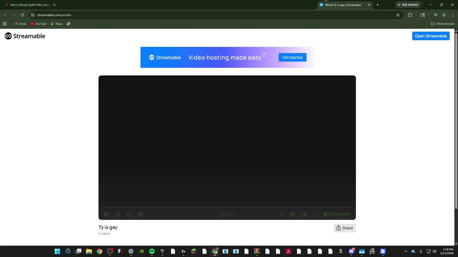Click the skip-forward icon in the player
This screenshot has width=458, height=257.
coord(129,214)
